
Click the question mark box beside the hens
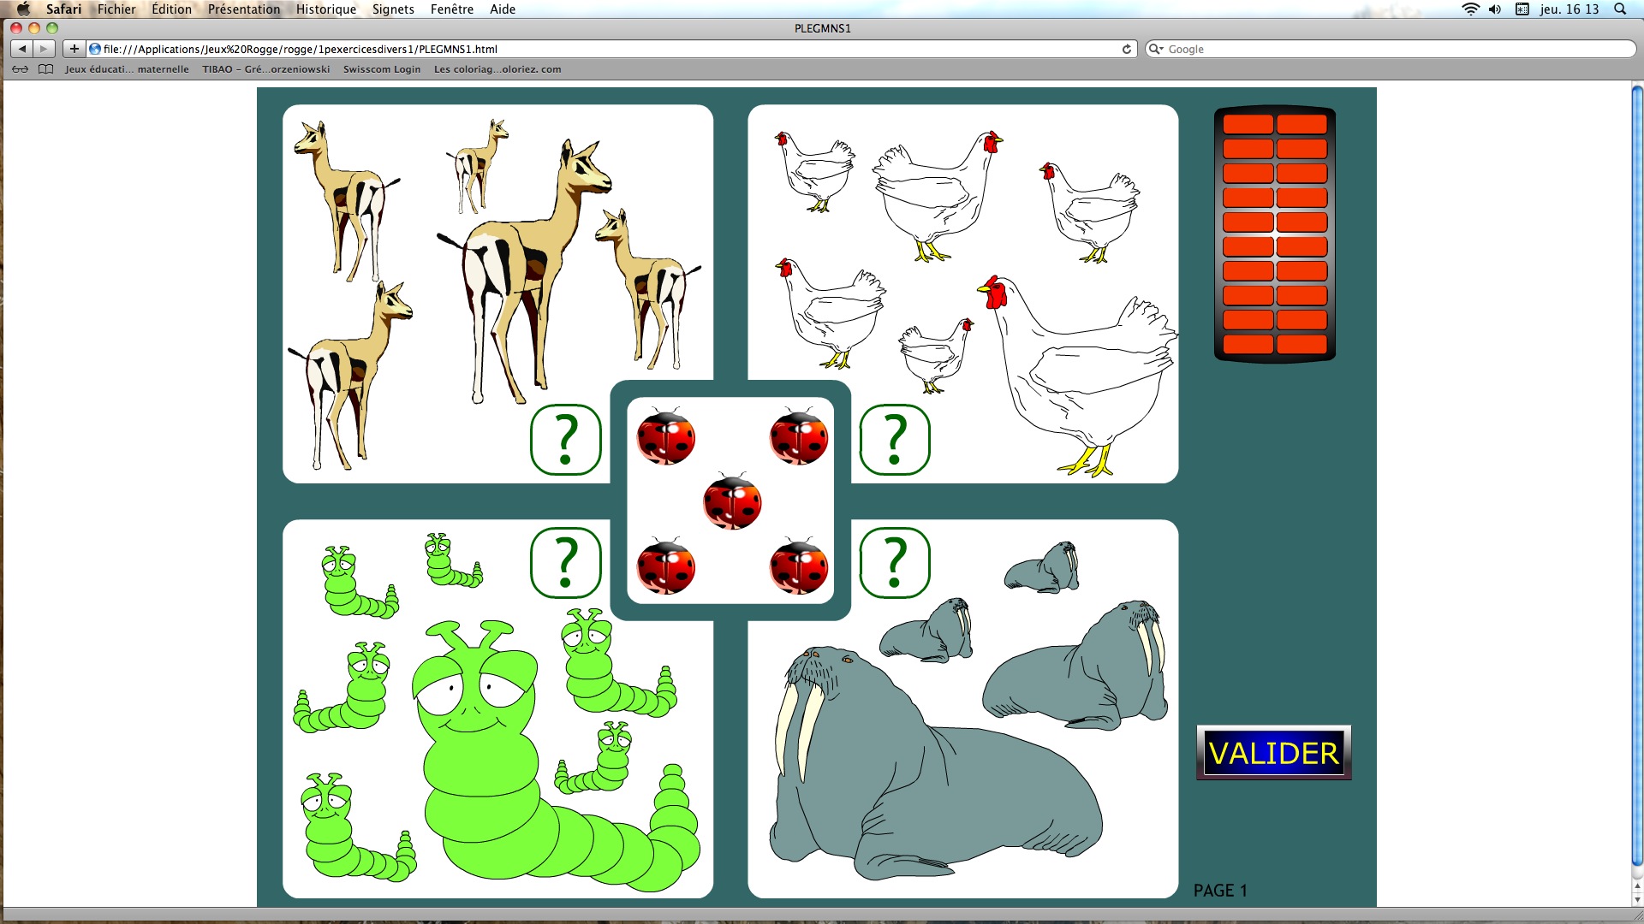tap(894, 440)
